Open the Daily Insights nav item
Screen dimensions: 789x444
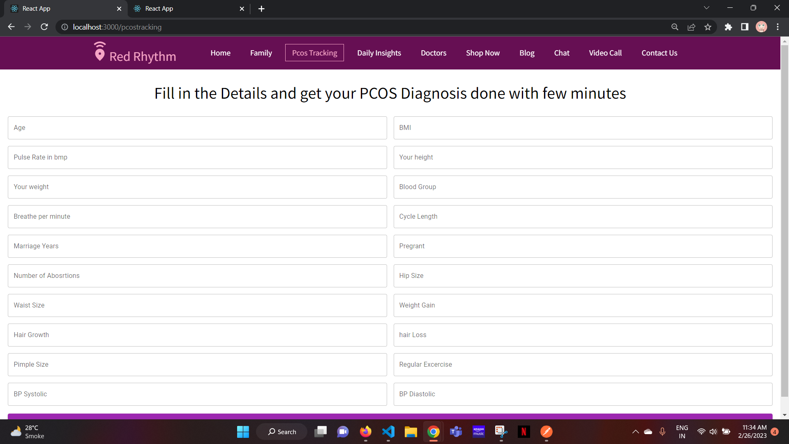(x=379, y=53)
